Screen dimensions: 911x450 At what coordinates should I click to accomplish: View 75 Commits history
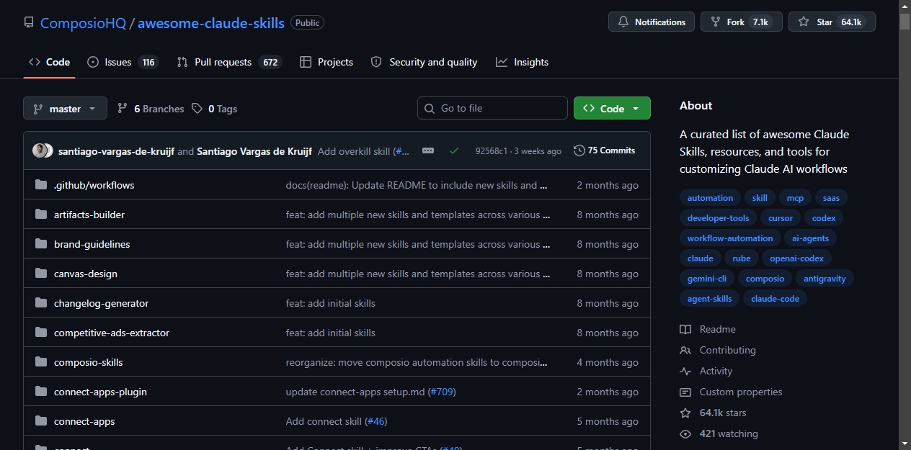point(604,150)
